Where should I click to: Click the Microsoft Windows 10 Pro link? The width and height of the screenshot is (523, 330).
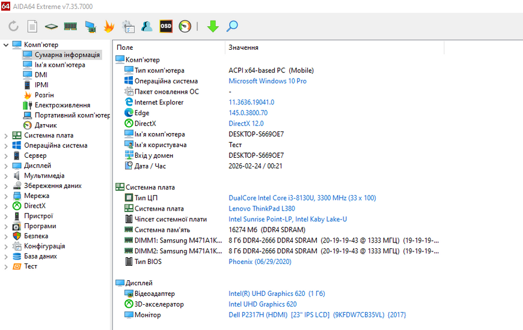pos(268,81)
